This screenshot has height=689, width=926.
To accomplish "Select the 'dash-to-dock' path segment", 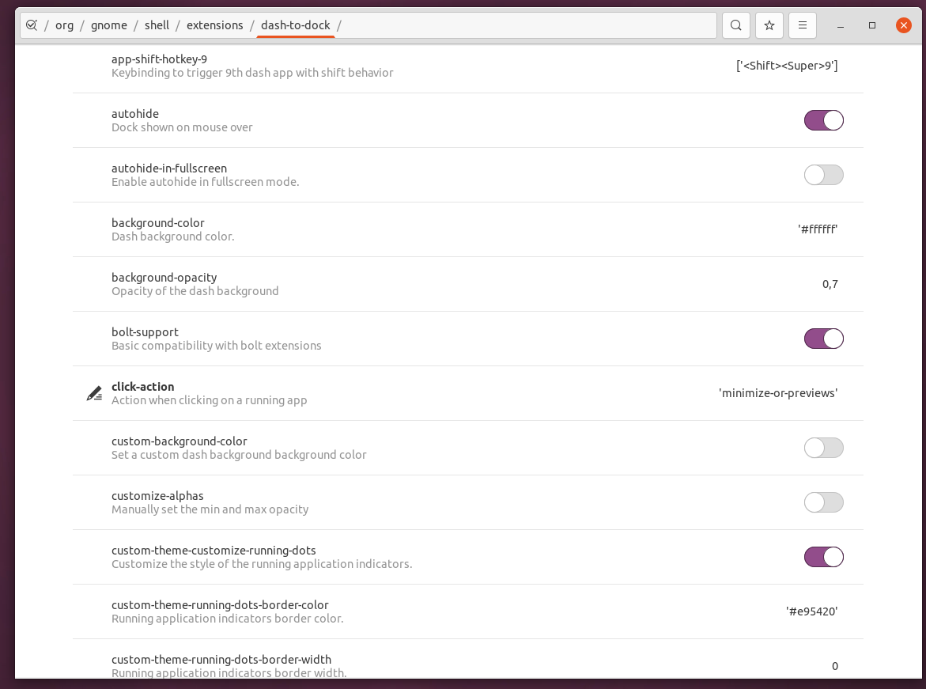I will (295, 25).
